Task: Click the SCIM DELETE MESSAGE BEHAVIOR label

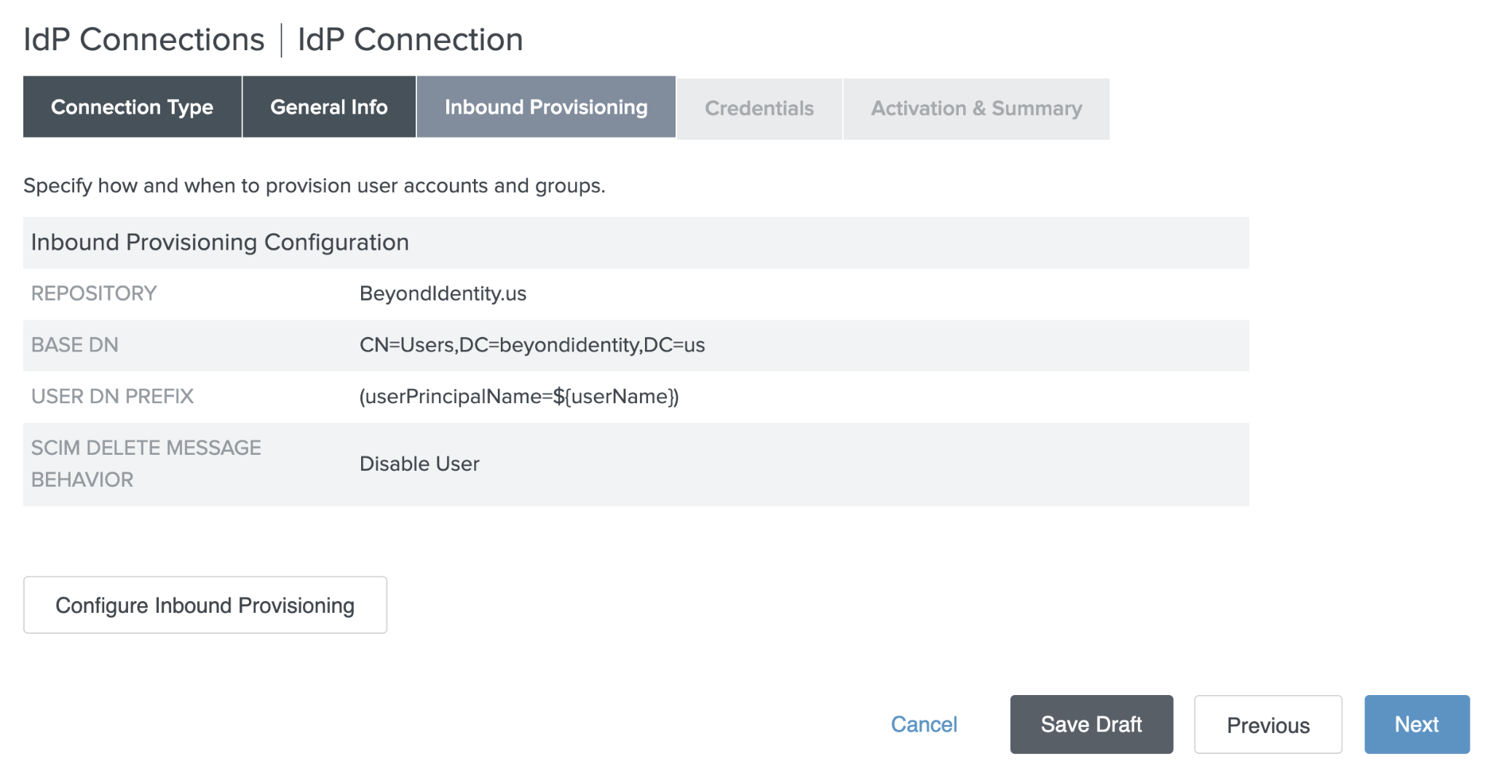Action: point(146,464)
